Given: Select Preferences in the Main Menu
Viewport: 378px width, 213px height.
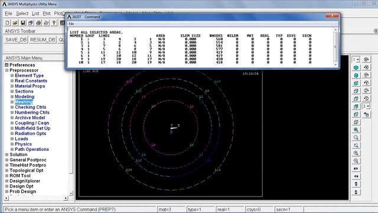Looking at the screenshot, I should (x=22, y=65).
